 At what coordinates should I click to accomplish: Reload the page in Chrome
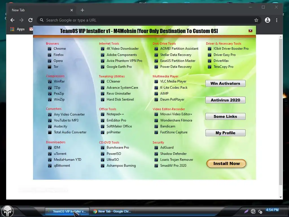[x=30, y=20]
